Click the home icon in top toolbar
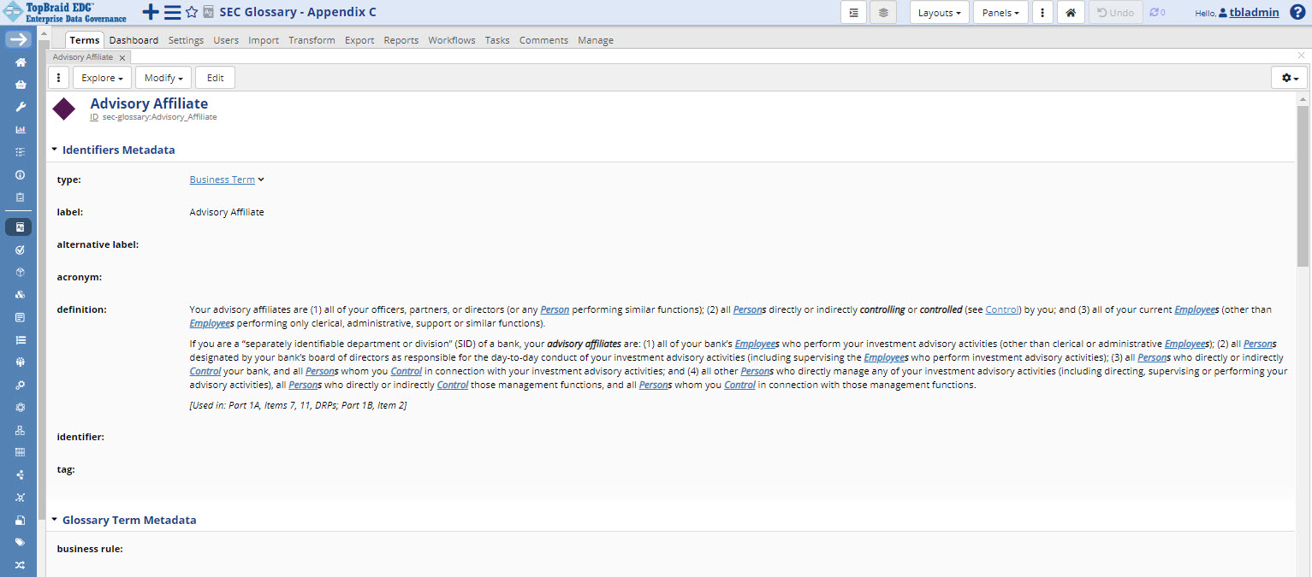Viewport: 1312px width, 577px height. click(x=1070, y=13)
